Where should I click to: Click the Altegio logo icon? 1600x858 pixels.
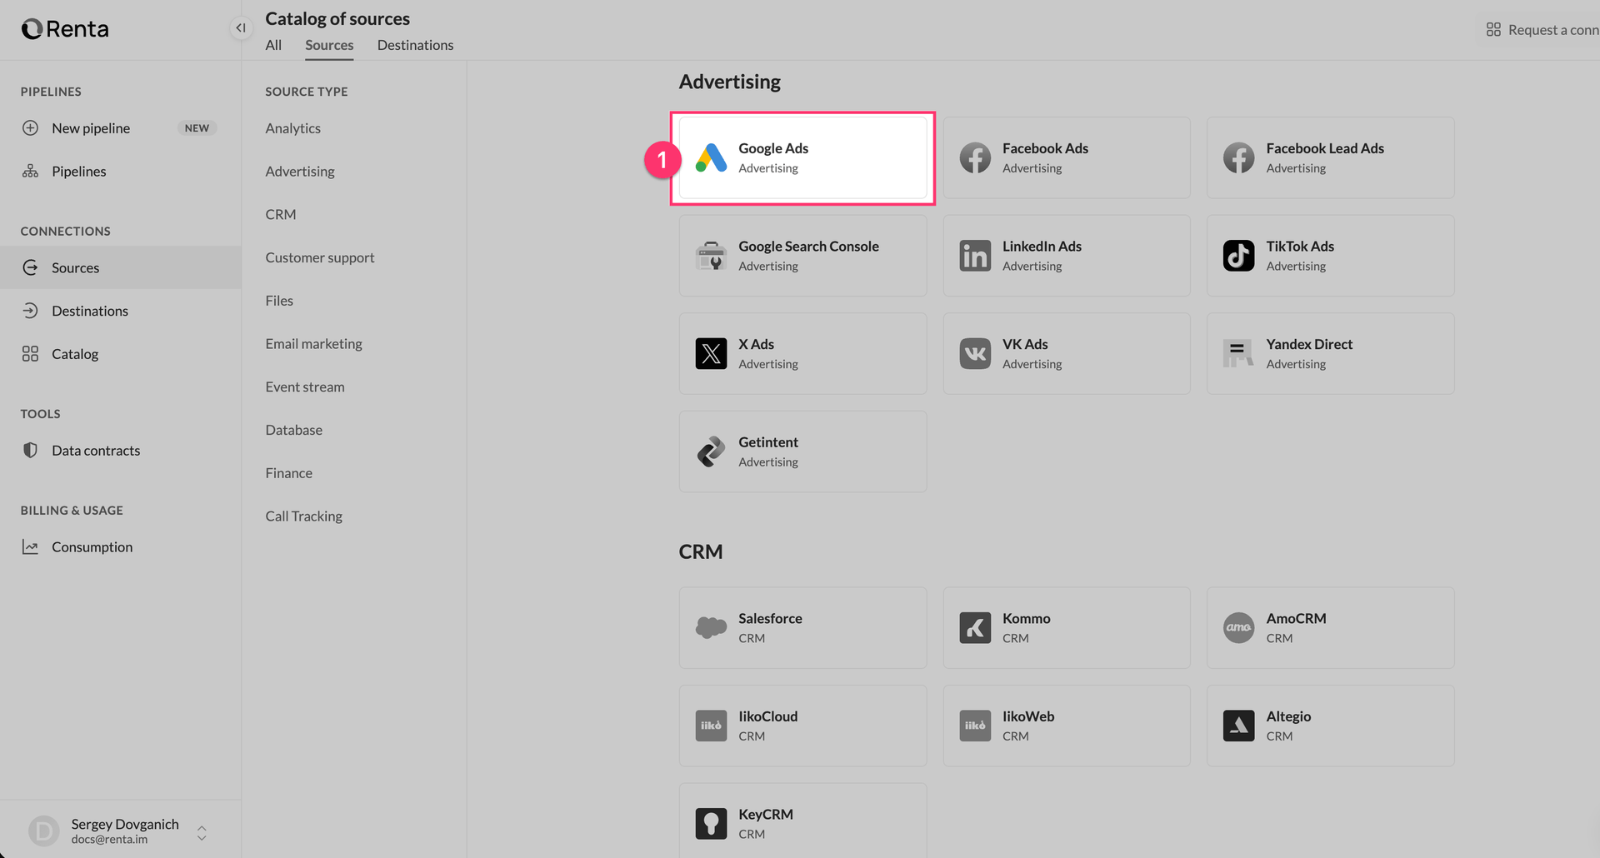pos(1238,726)
